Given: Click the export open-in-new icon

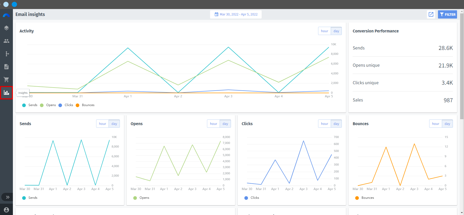Looking at the screenshot, I should 431,14.
